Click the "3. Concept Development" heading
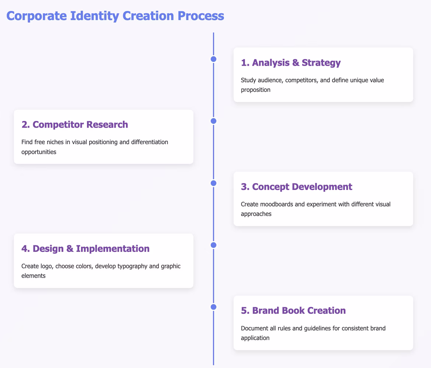 point(297,187)
